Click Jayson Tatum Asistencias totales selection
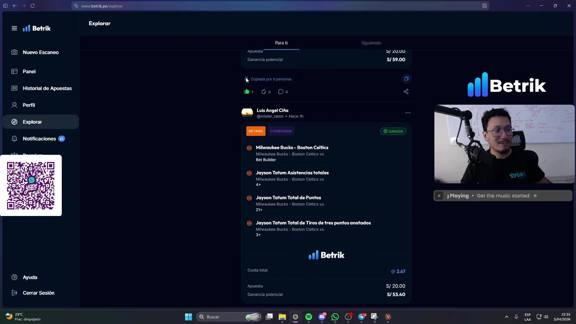Screen dimensions: 576x324 click(x=292, y=173)
